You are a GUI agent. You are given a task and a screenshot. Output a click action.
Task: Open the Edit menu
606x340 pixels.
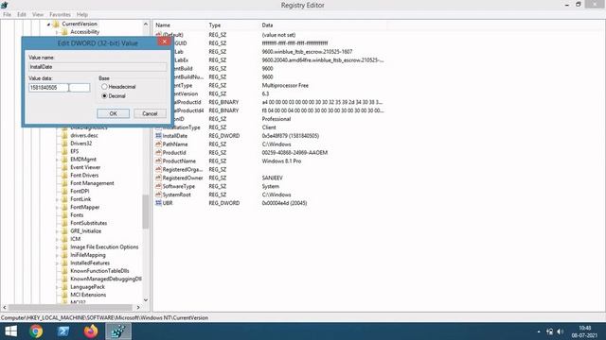click(x=22, y=14)
